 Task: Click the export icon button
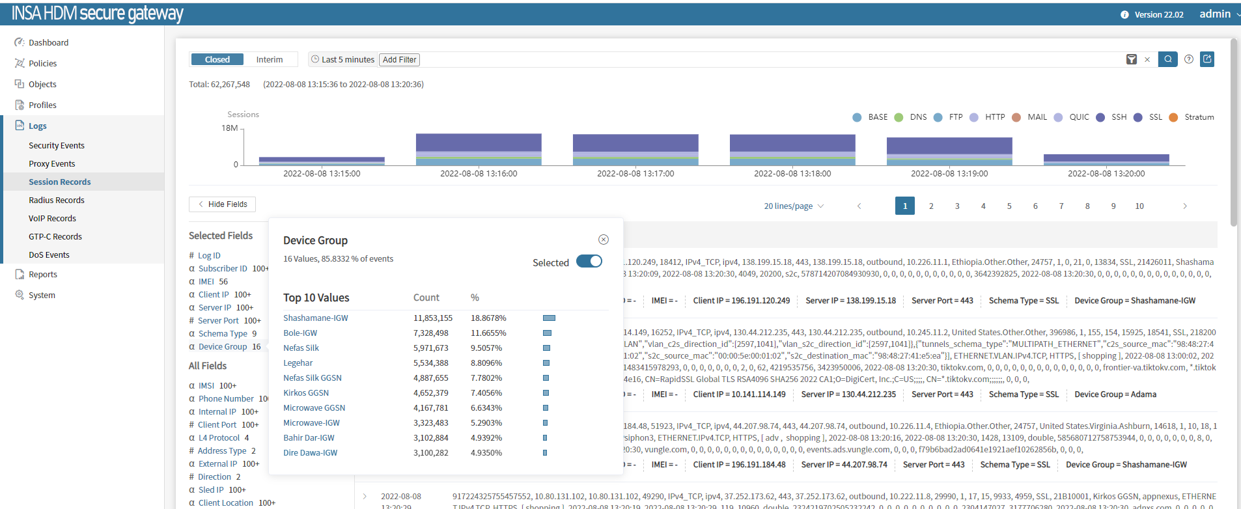coord(1207,59)
